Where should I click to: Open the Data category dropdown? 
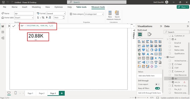pos(94,14)
